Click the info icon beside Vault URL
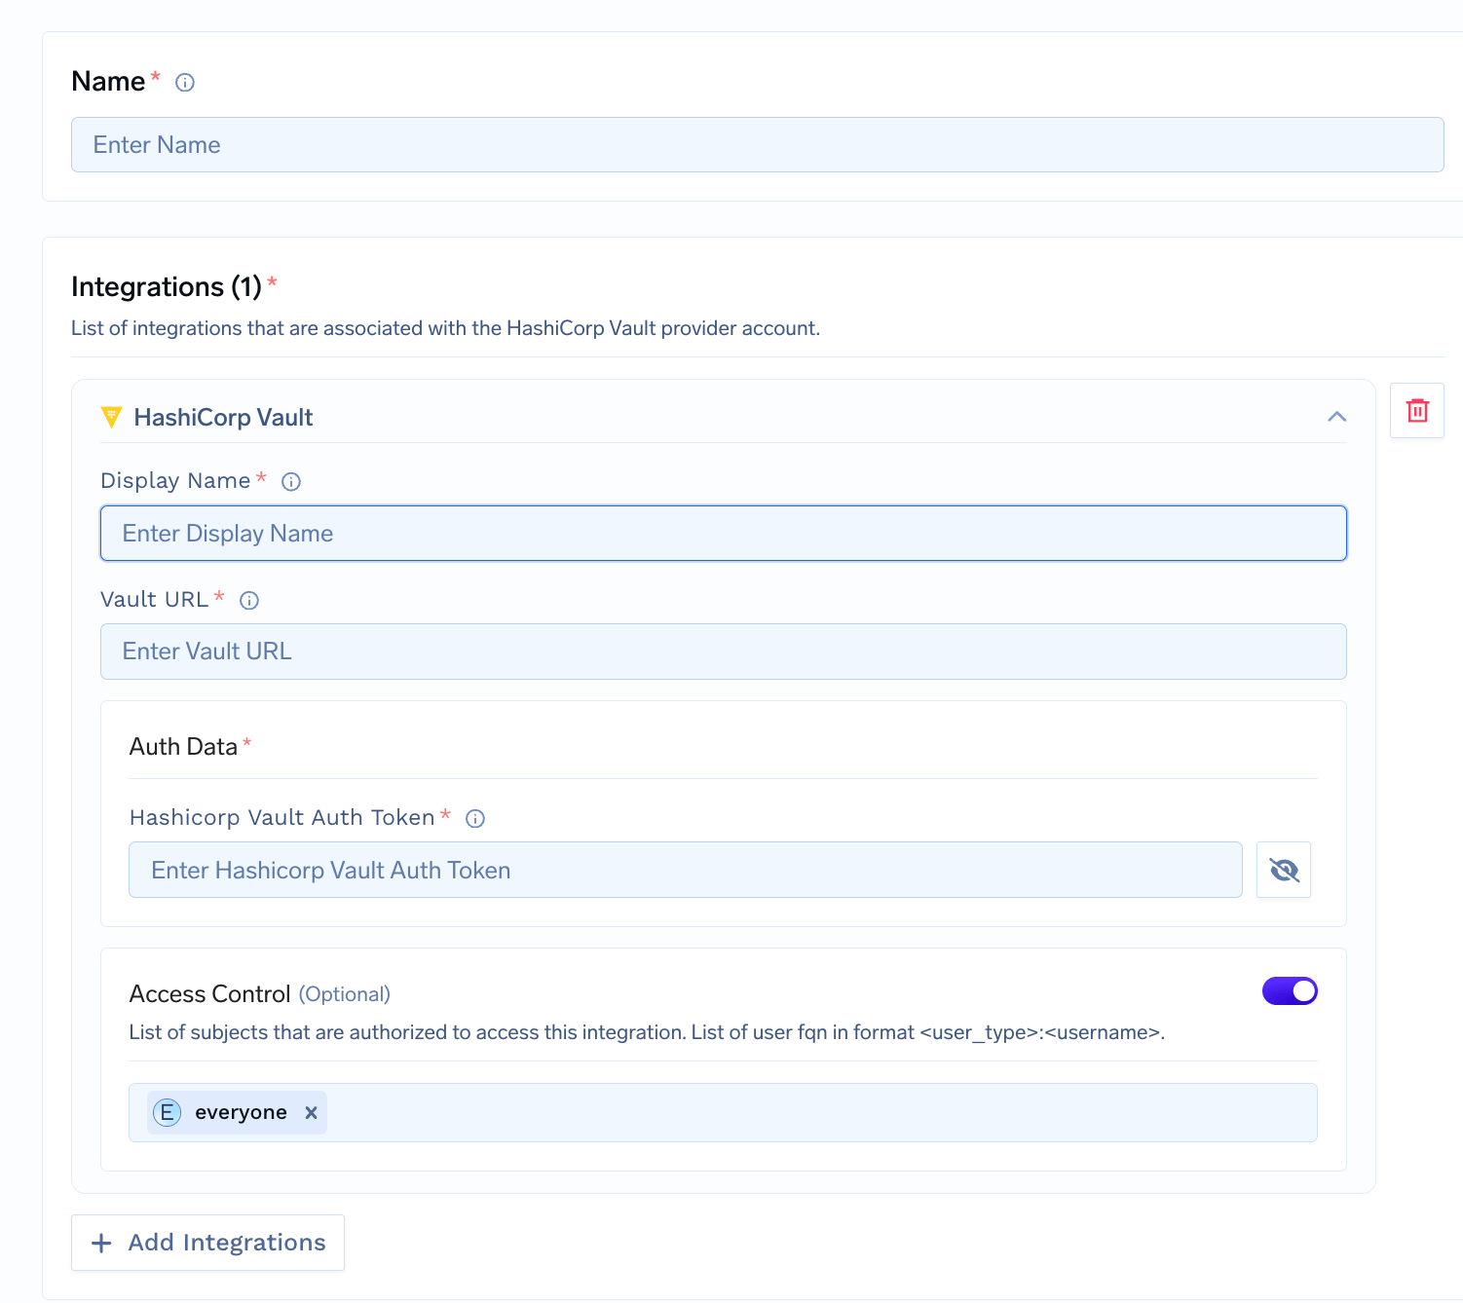The height and width of the screenshot is (1303, 1463). click(x=249, y=601)
